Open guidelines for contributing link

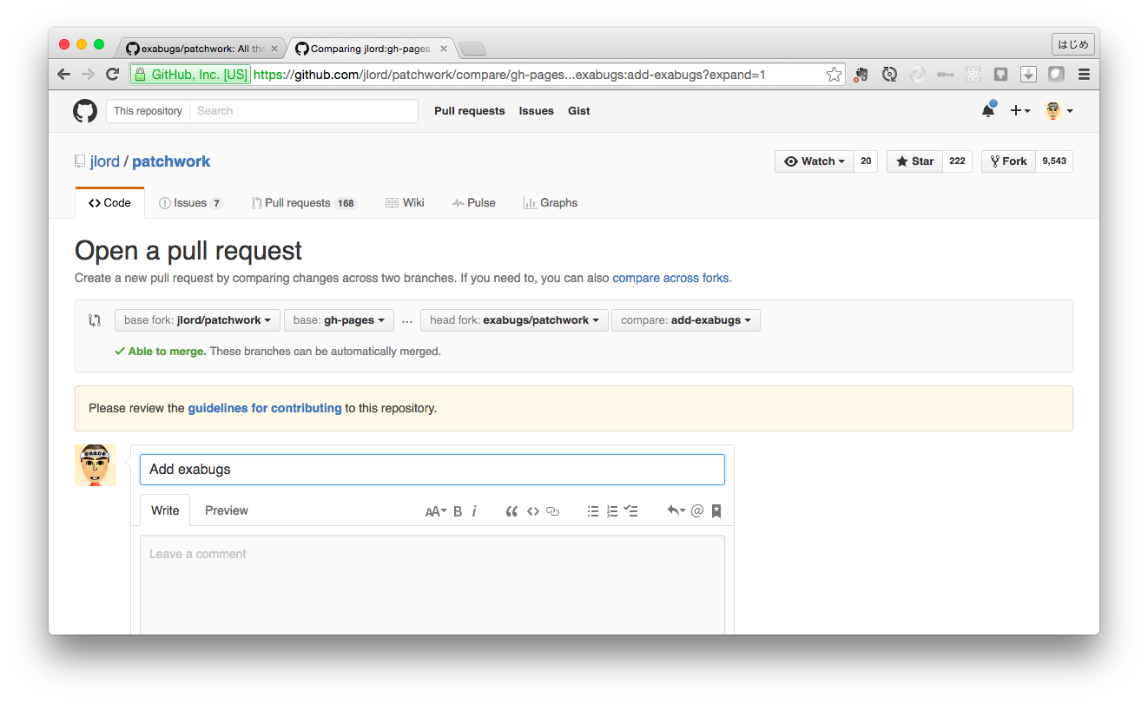[x=265, y=408]
